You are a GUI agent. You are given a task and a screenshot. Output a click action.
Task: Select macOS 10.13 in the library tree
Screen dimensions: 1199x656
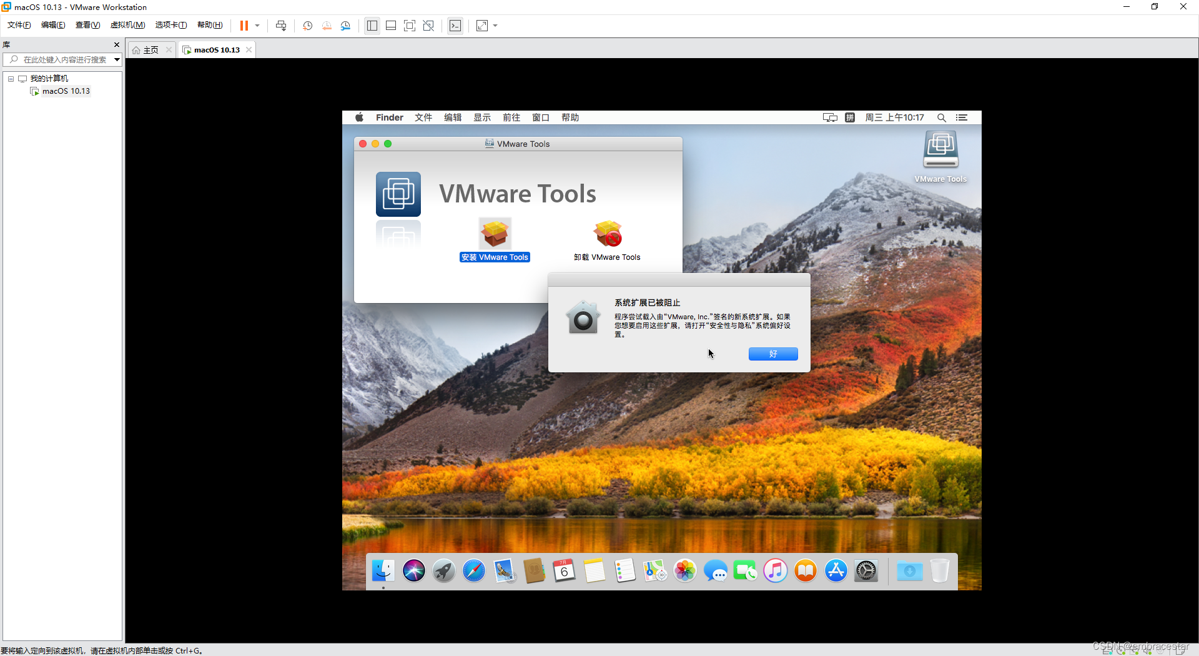tap(66, 91)
